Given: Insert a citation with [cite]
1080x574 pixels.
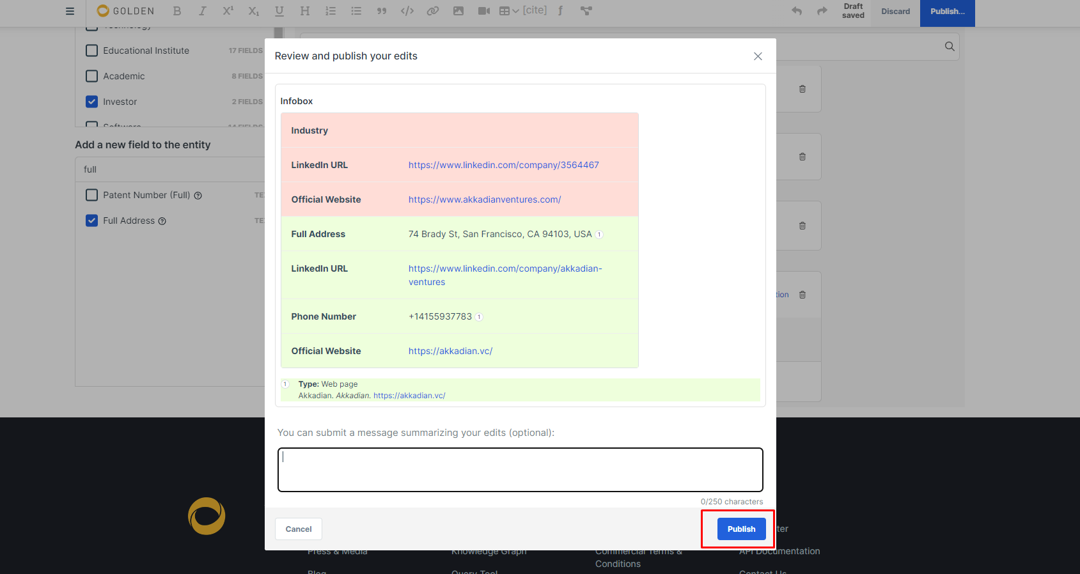Looking at the screenshot, I should point(535,10).
